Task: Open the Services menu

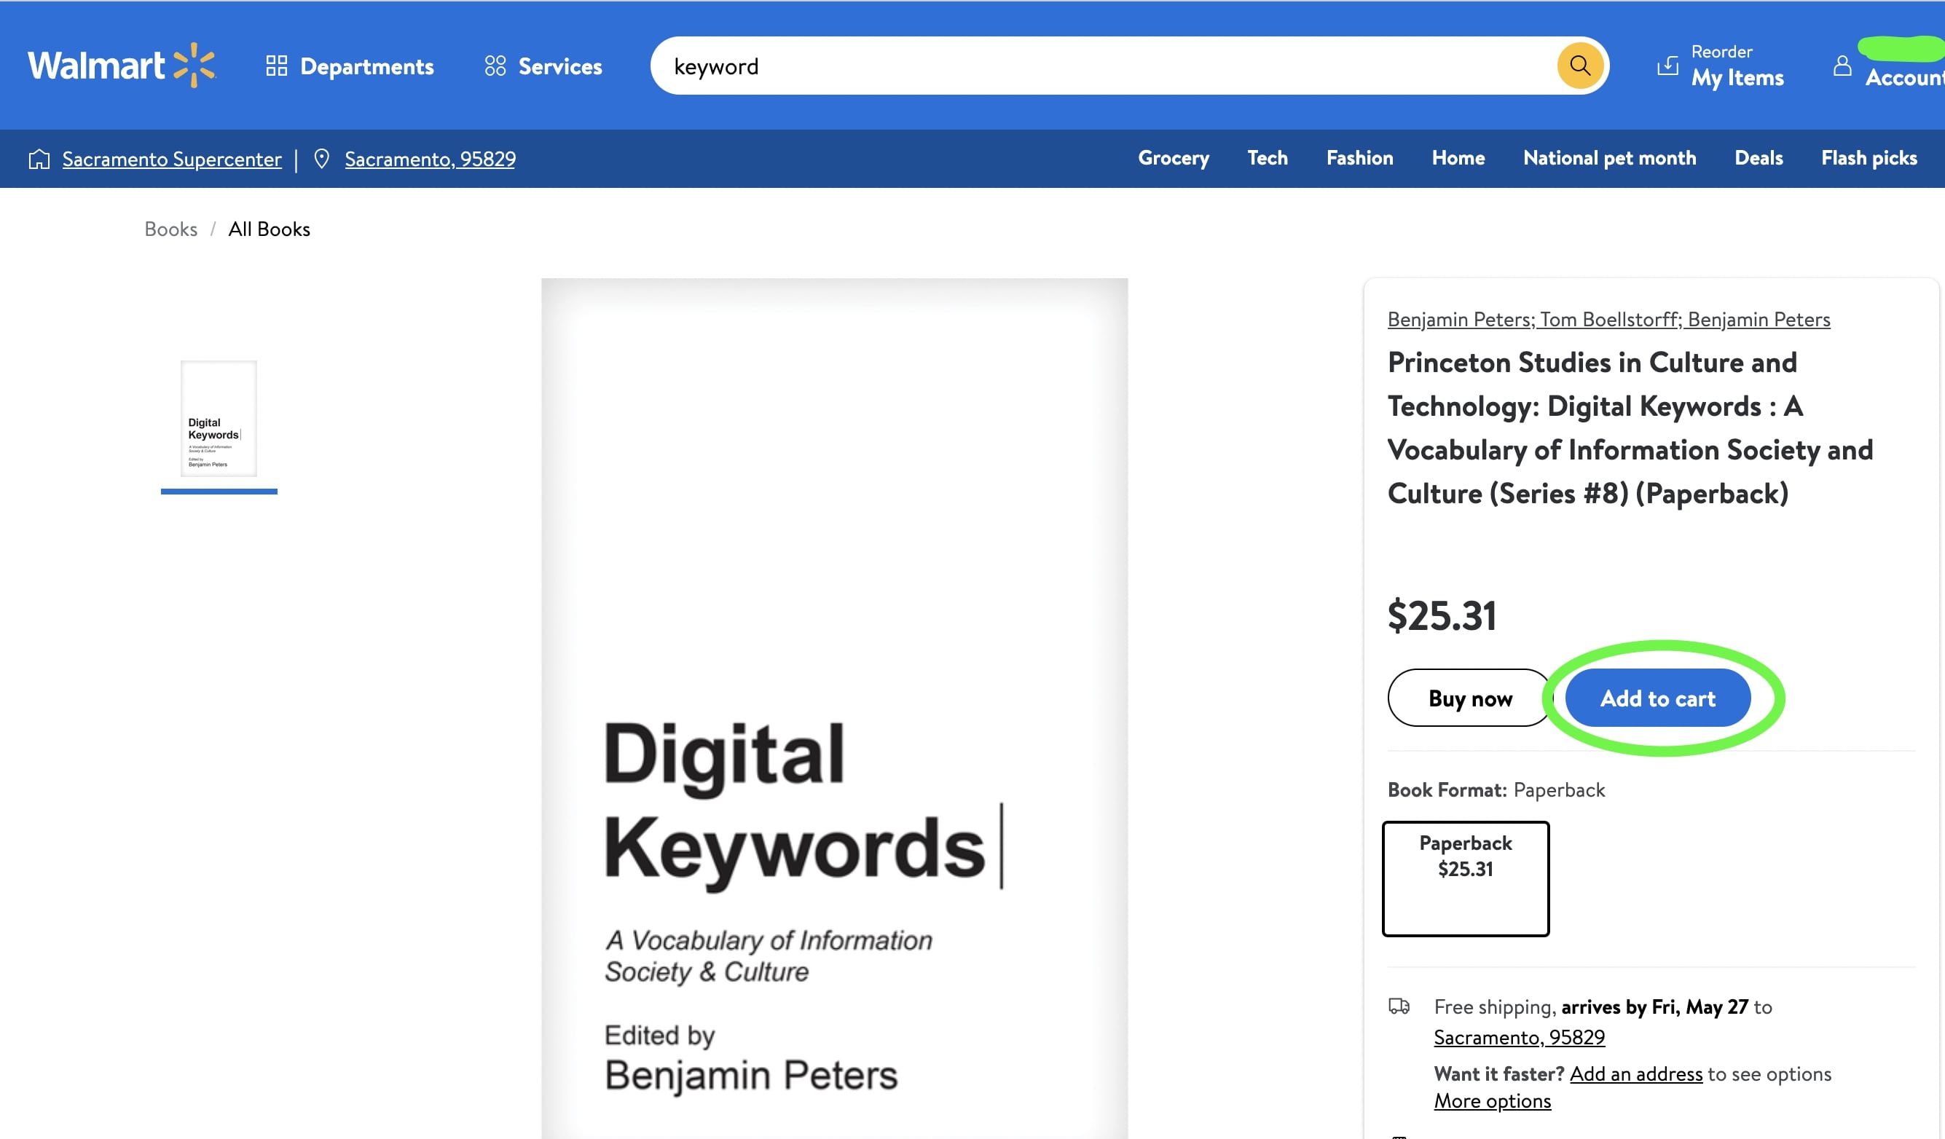Action: click(x=559, y=66)
